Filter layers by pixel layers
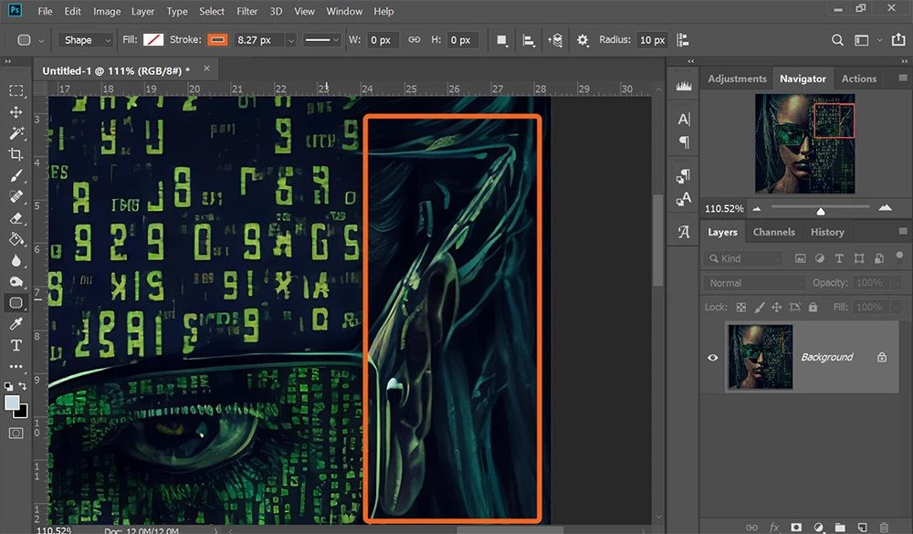The image size is (913, 534). 801,258
